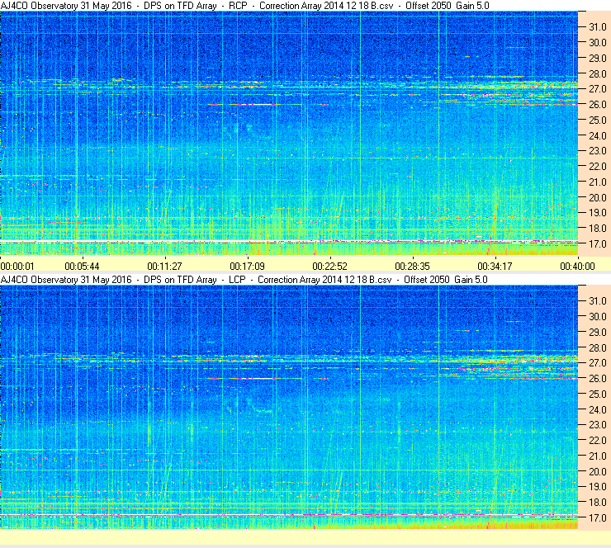
Task: Click the 24.0 label in LCP panel
Action: point(597,410)
